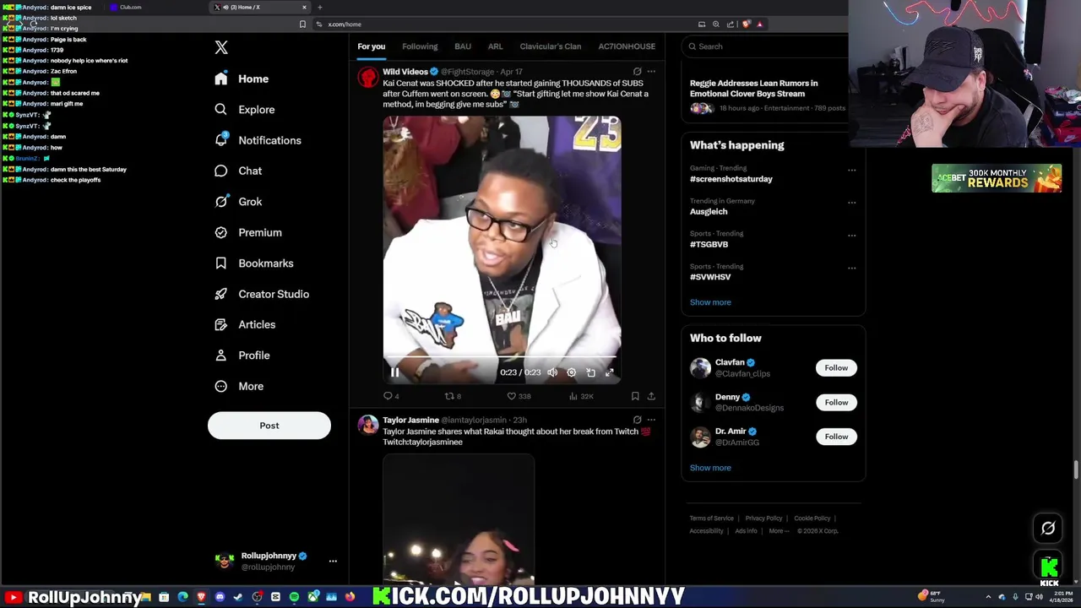Open a new browser tab
Viewport: 1081px width, 608px height.
320,8
